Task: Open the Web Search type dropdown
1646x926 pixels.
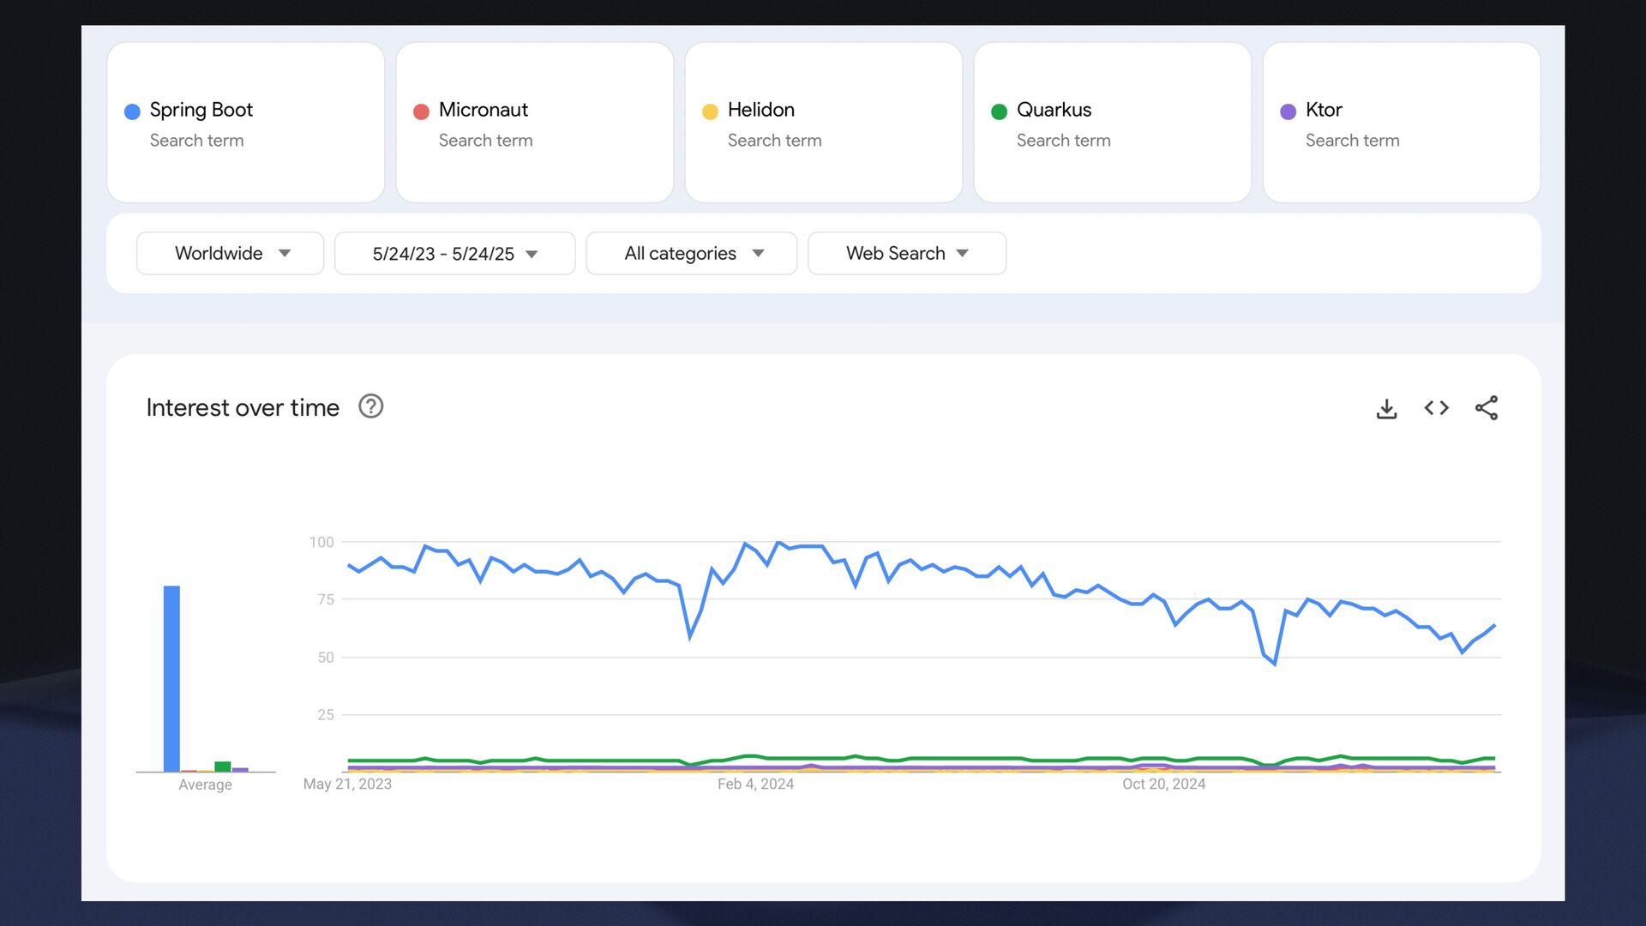Action: coord(906,253)
